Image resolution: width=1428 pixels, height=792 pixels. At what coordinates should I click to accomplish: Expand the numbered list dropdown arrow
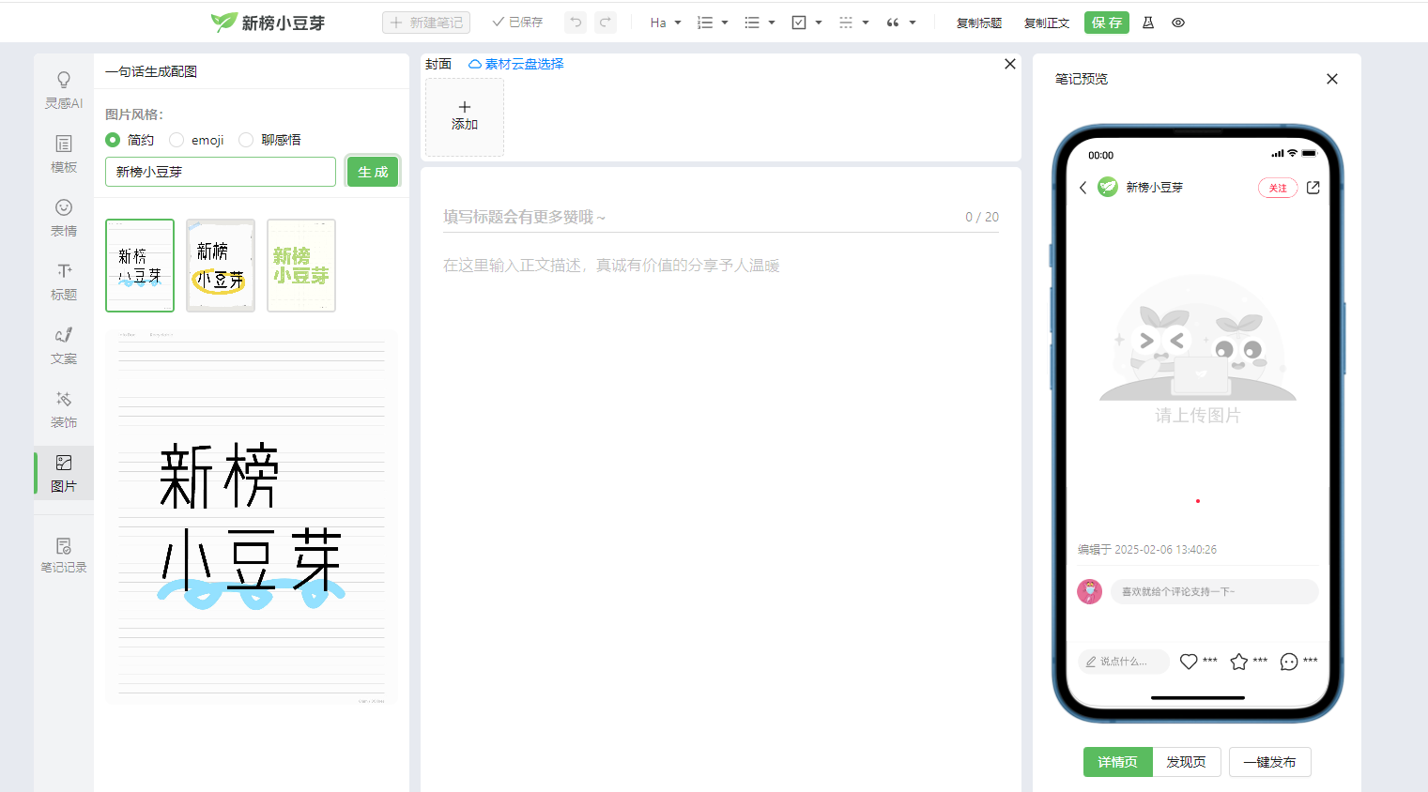coord(725,23)
